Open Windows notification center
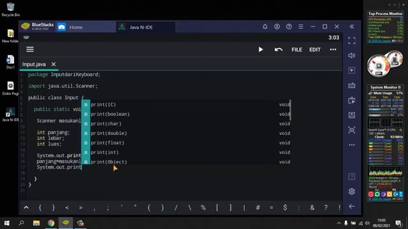The width and height of the screenshot is (408, 229). point(398,223)
